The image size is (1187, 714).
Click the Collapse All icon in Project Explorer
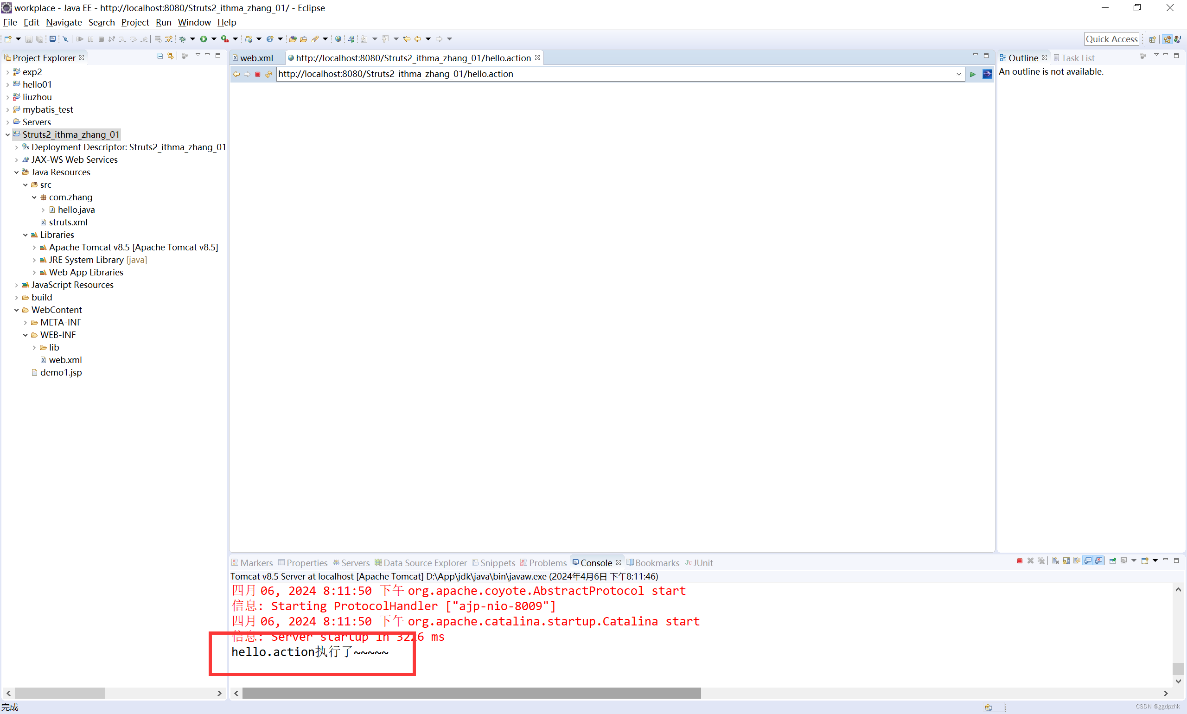pos(160,56)
